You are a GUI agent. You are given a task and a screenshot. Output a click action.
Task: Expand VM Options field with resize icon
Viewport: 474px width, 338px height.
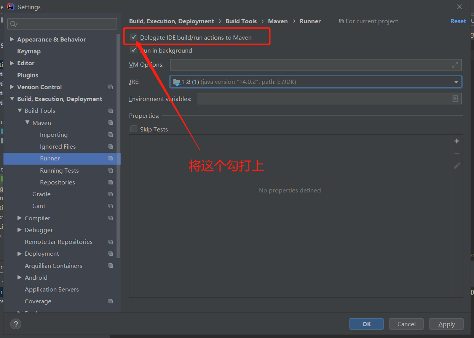click(x=455, y=64)
